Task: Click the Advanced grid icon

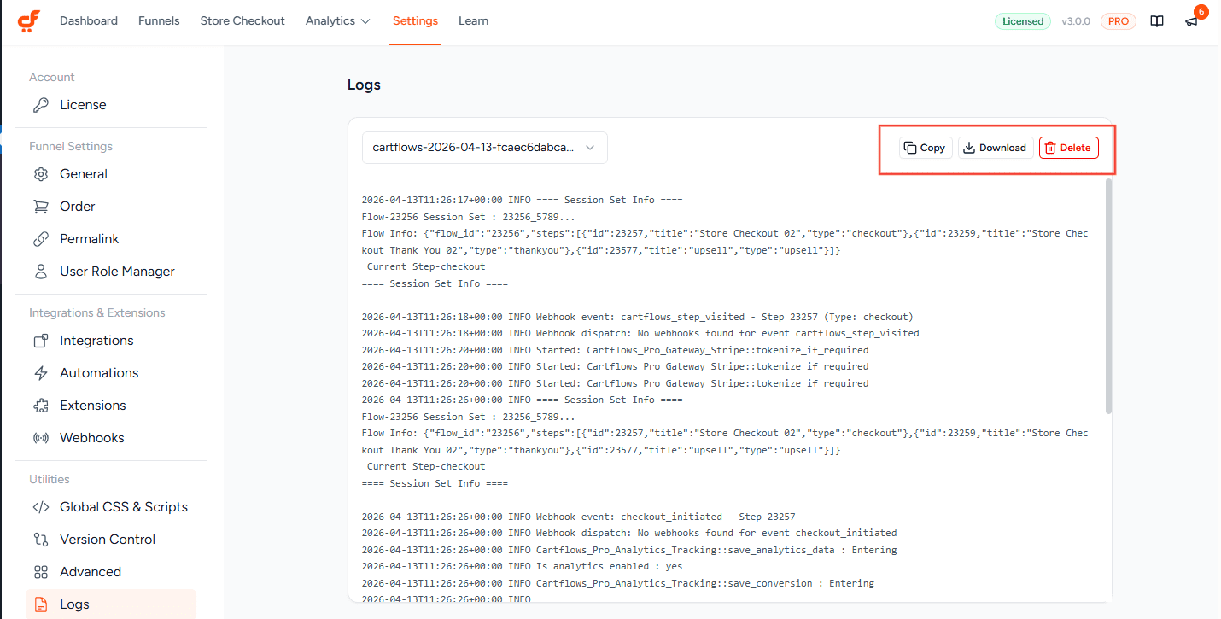Action: click(x=40, y=572)
